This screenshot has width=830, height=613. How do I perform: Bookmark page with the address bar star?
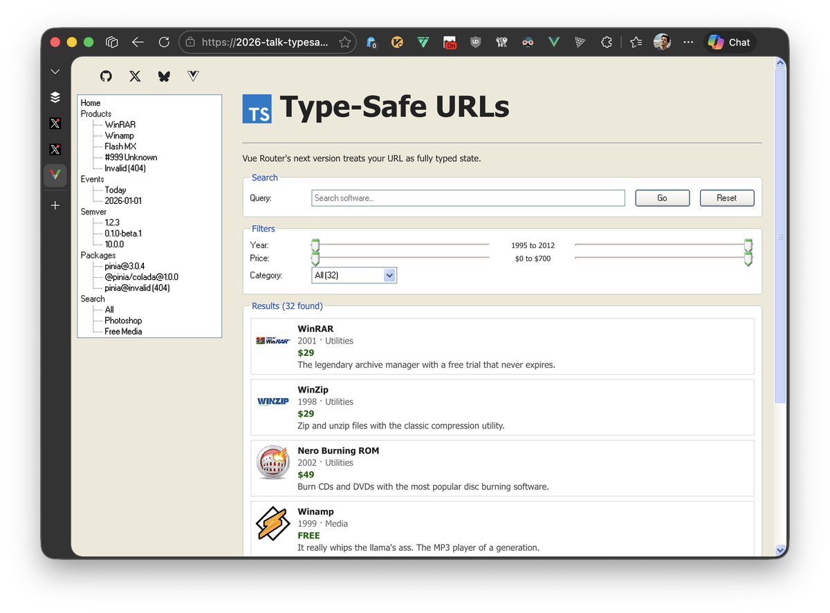(x=344, y=42)
